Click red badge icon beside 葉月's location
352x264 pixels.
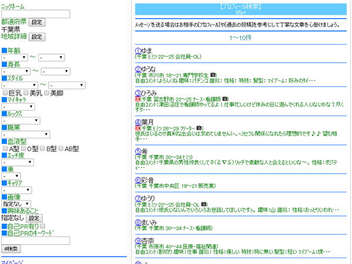click(137, 127)
